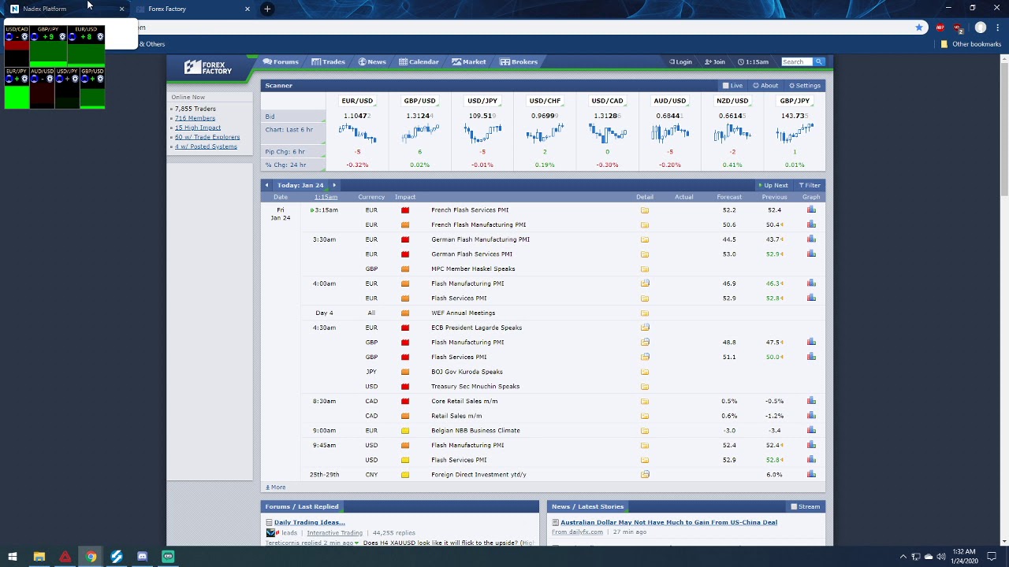Click the EUR/USD scanner chart
The height and width of the screenshot is (567, 1009).
tap(357, 133)
